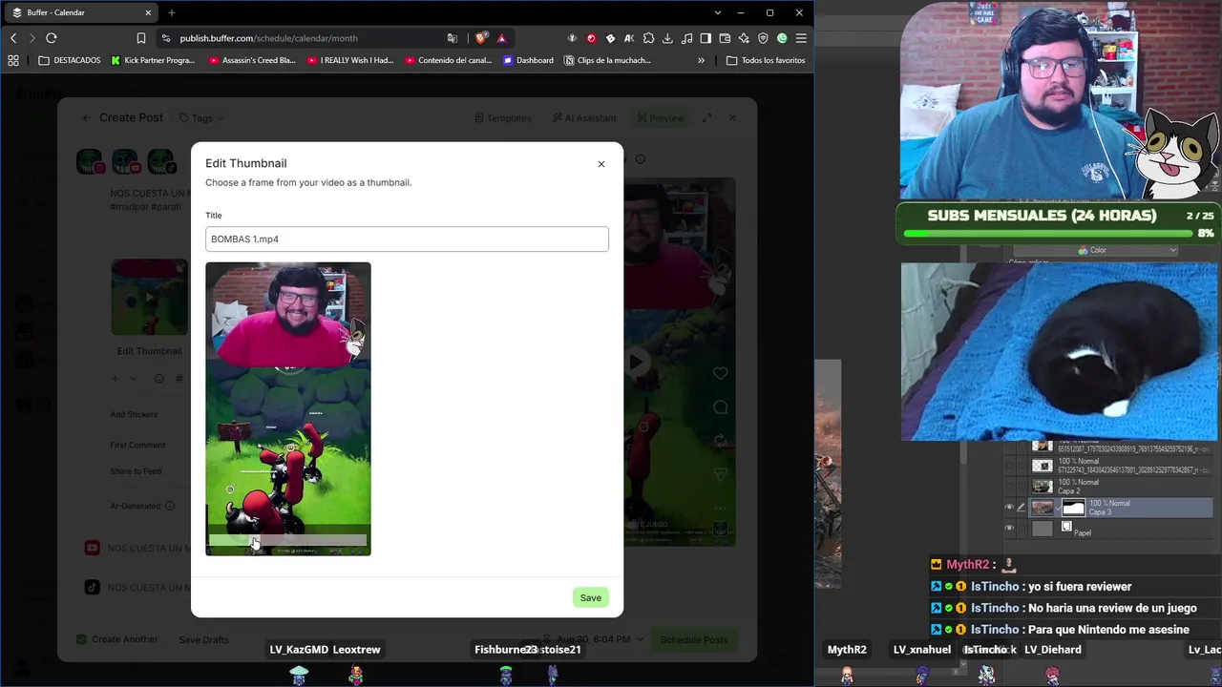Image resolution: width=1222 pixels, height=687 pixels.
Task: Toggle the browser sidebar panel icon
Action: click(x=706, y=38)
